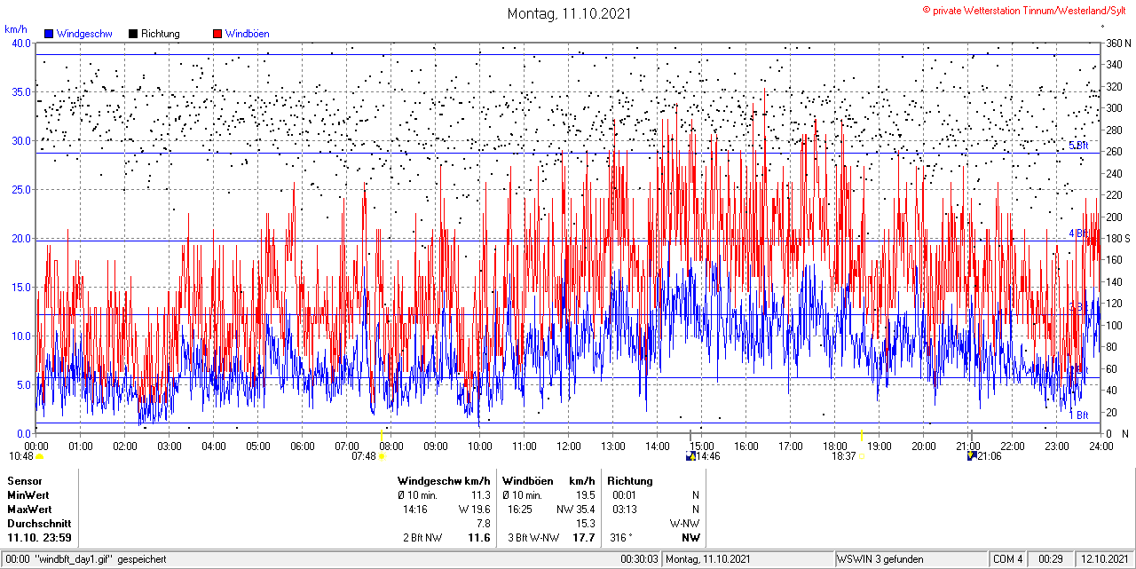Click the 00:30:03 status bar clock
1136x569 pixels.
click(639, 559)
